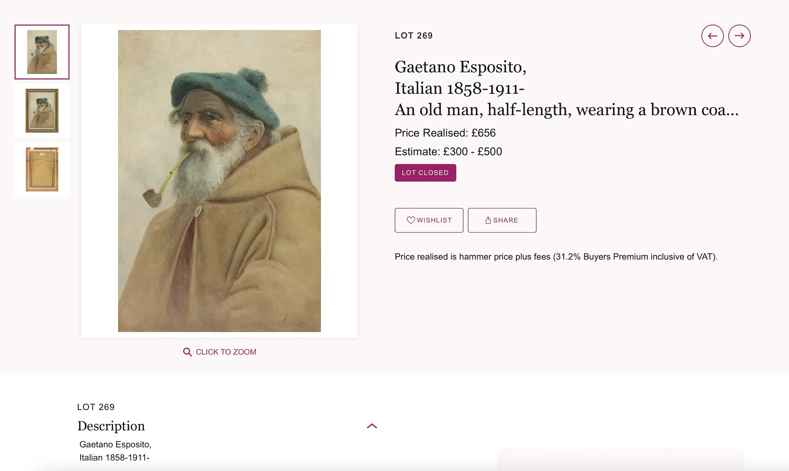Click the Price Realised £656 text
The width and height of the screenshot is (789, 471).
445,133
